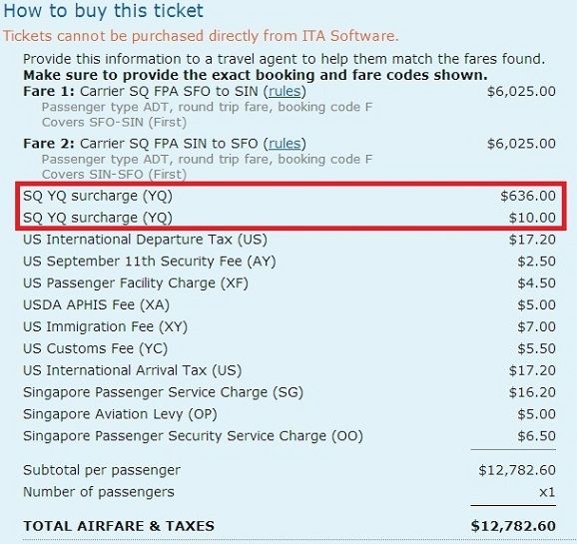Select the Fare 2 SIN to SFO line
577x544 pixels.
(289, 144)
